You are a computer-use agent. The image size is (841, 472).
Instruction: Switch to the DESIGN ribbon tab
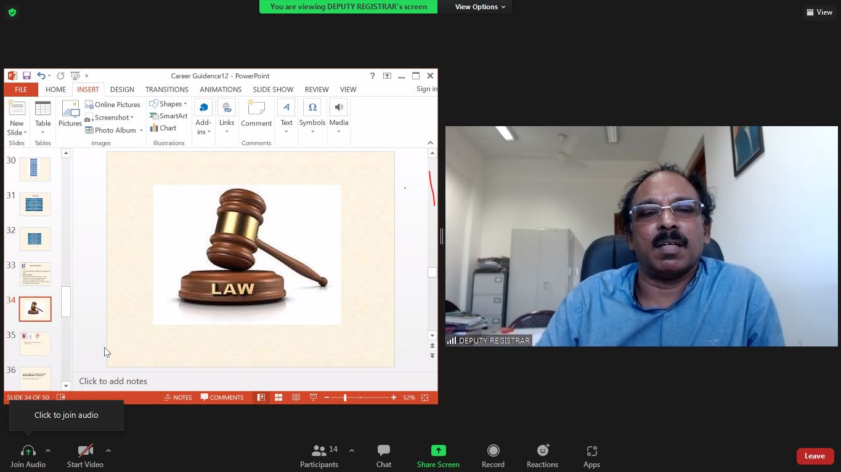pyautogui.click(x=122, y=89)
